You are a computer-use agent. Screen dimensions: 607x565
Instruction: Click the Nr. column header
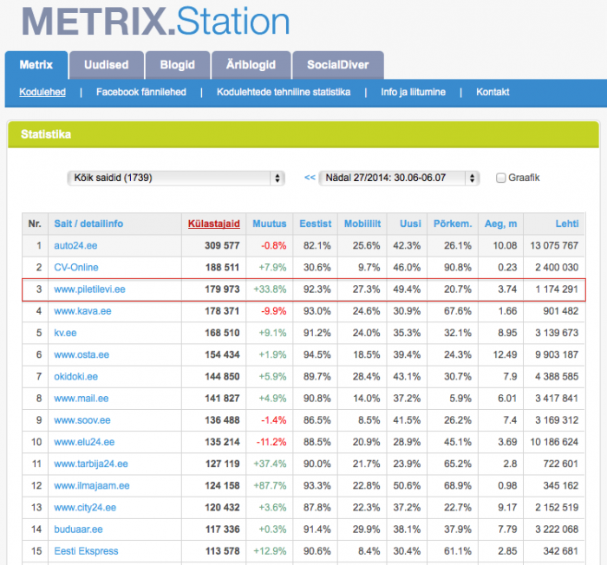point(35,224)
